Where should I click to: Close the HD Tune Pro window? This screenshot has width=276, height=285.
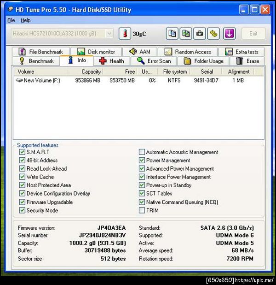[265, 9]
